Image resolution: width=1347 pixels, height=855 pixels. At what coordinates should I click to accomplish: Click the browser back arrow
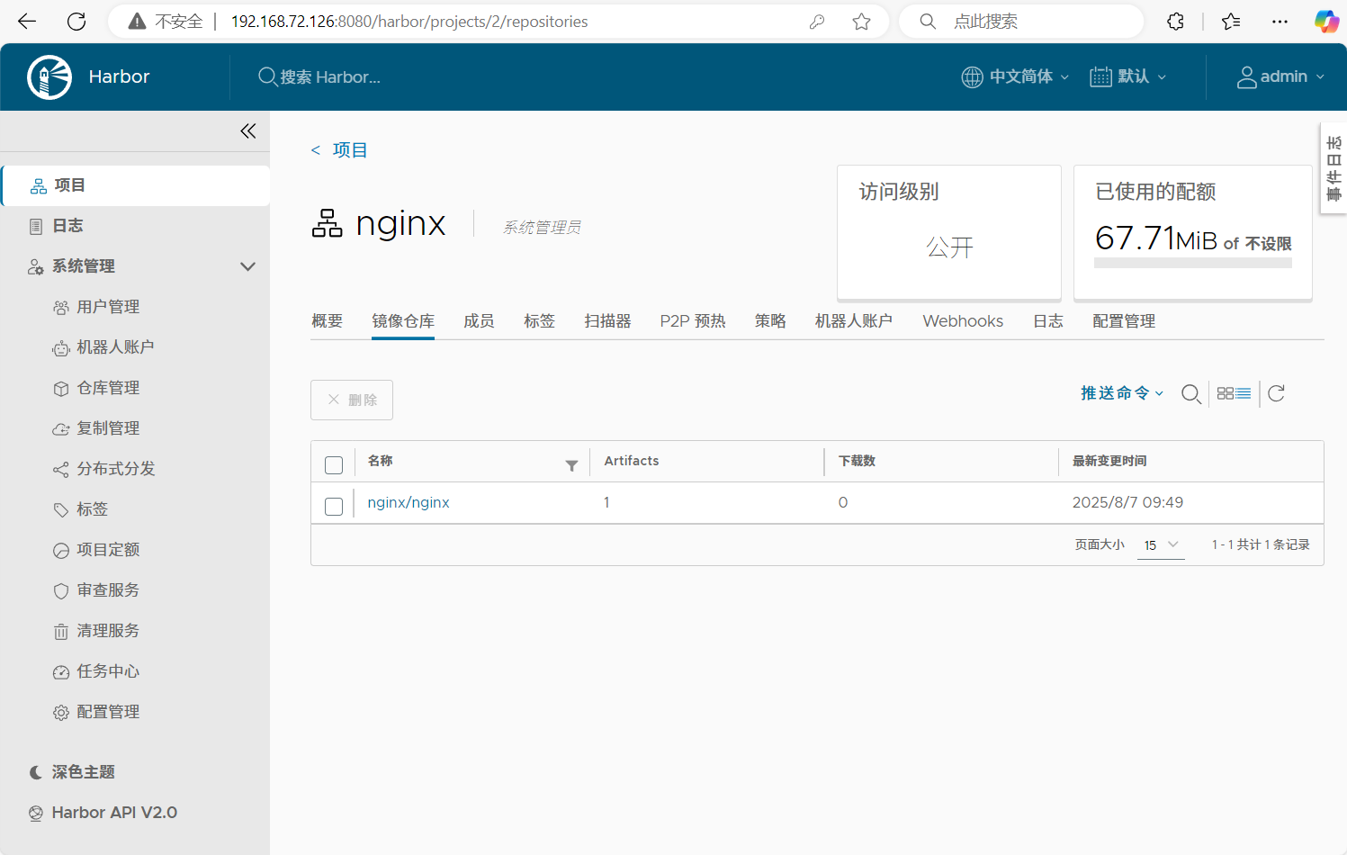tap(27, 22)
